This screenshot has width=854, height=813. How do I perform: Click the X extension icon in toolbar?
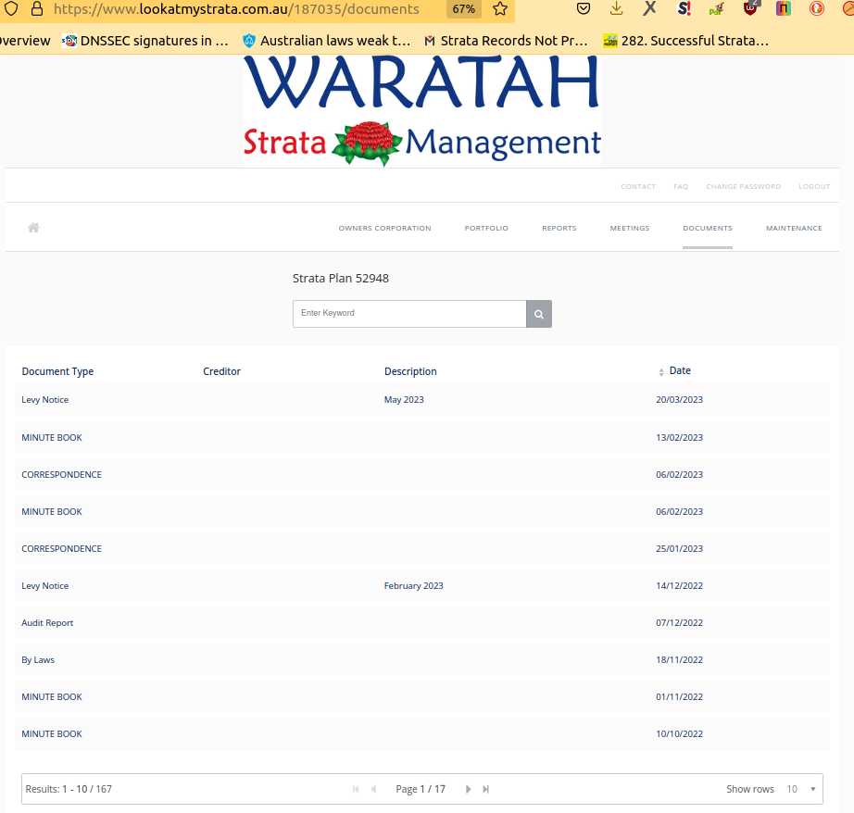tap(649, 8)
